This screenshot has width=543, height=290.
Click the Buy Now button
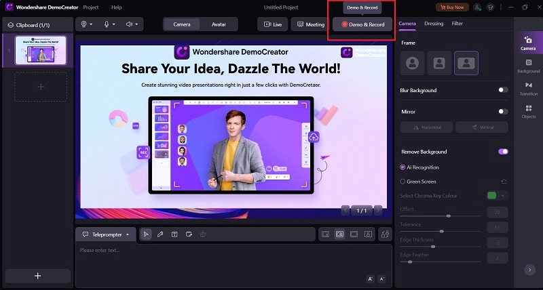[x=452, y=7]
